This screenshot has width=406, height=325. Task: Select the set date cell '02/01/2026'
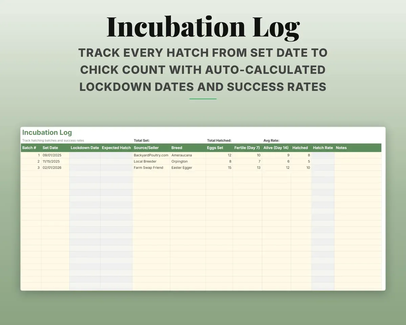(55, 168)
